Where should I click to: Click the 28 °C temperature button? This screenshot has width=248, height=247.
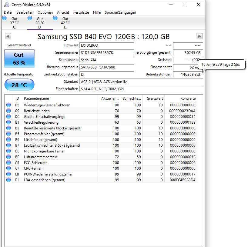click(19, 85)
